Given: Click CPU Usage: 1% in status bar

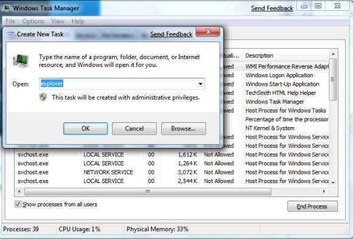Looking at the screenshot, I should click(79, 229).
